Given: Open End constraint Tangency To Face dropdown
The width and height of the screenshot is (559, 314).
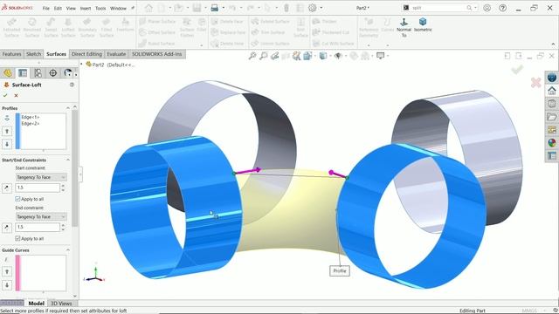Looking at the screenshot, I should (41, 216).
